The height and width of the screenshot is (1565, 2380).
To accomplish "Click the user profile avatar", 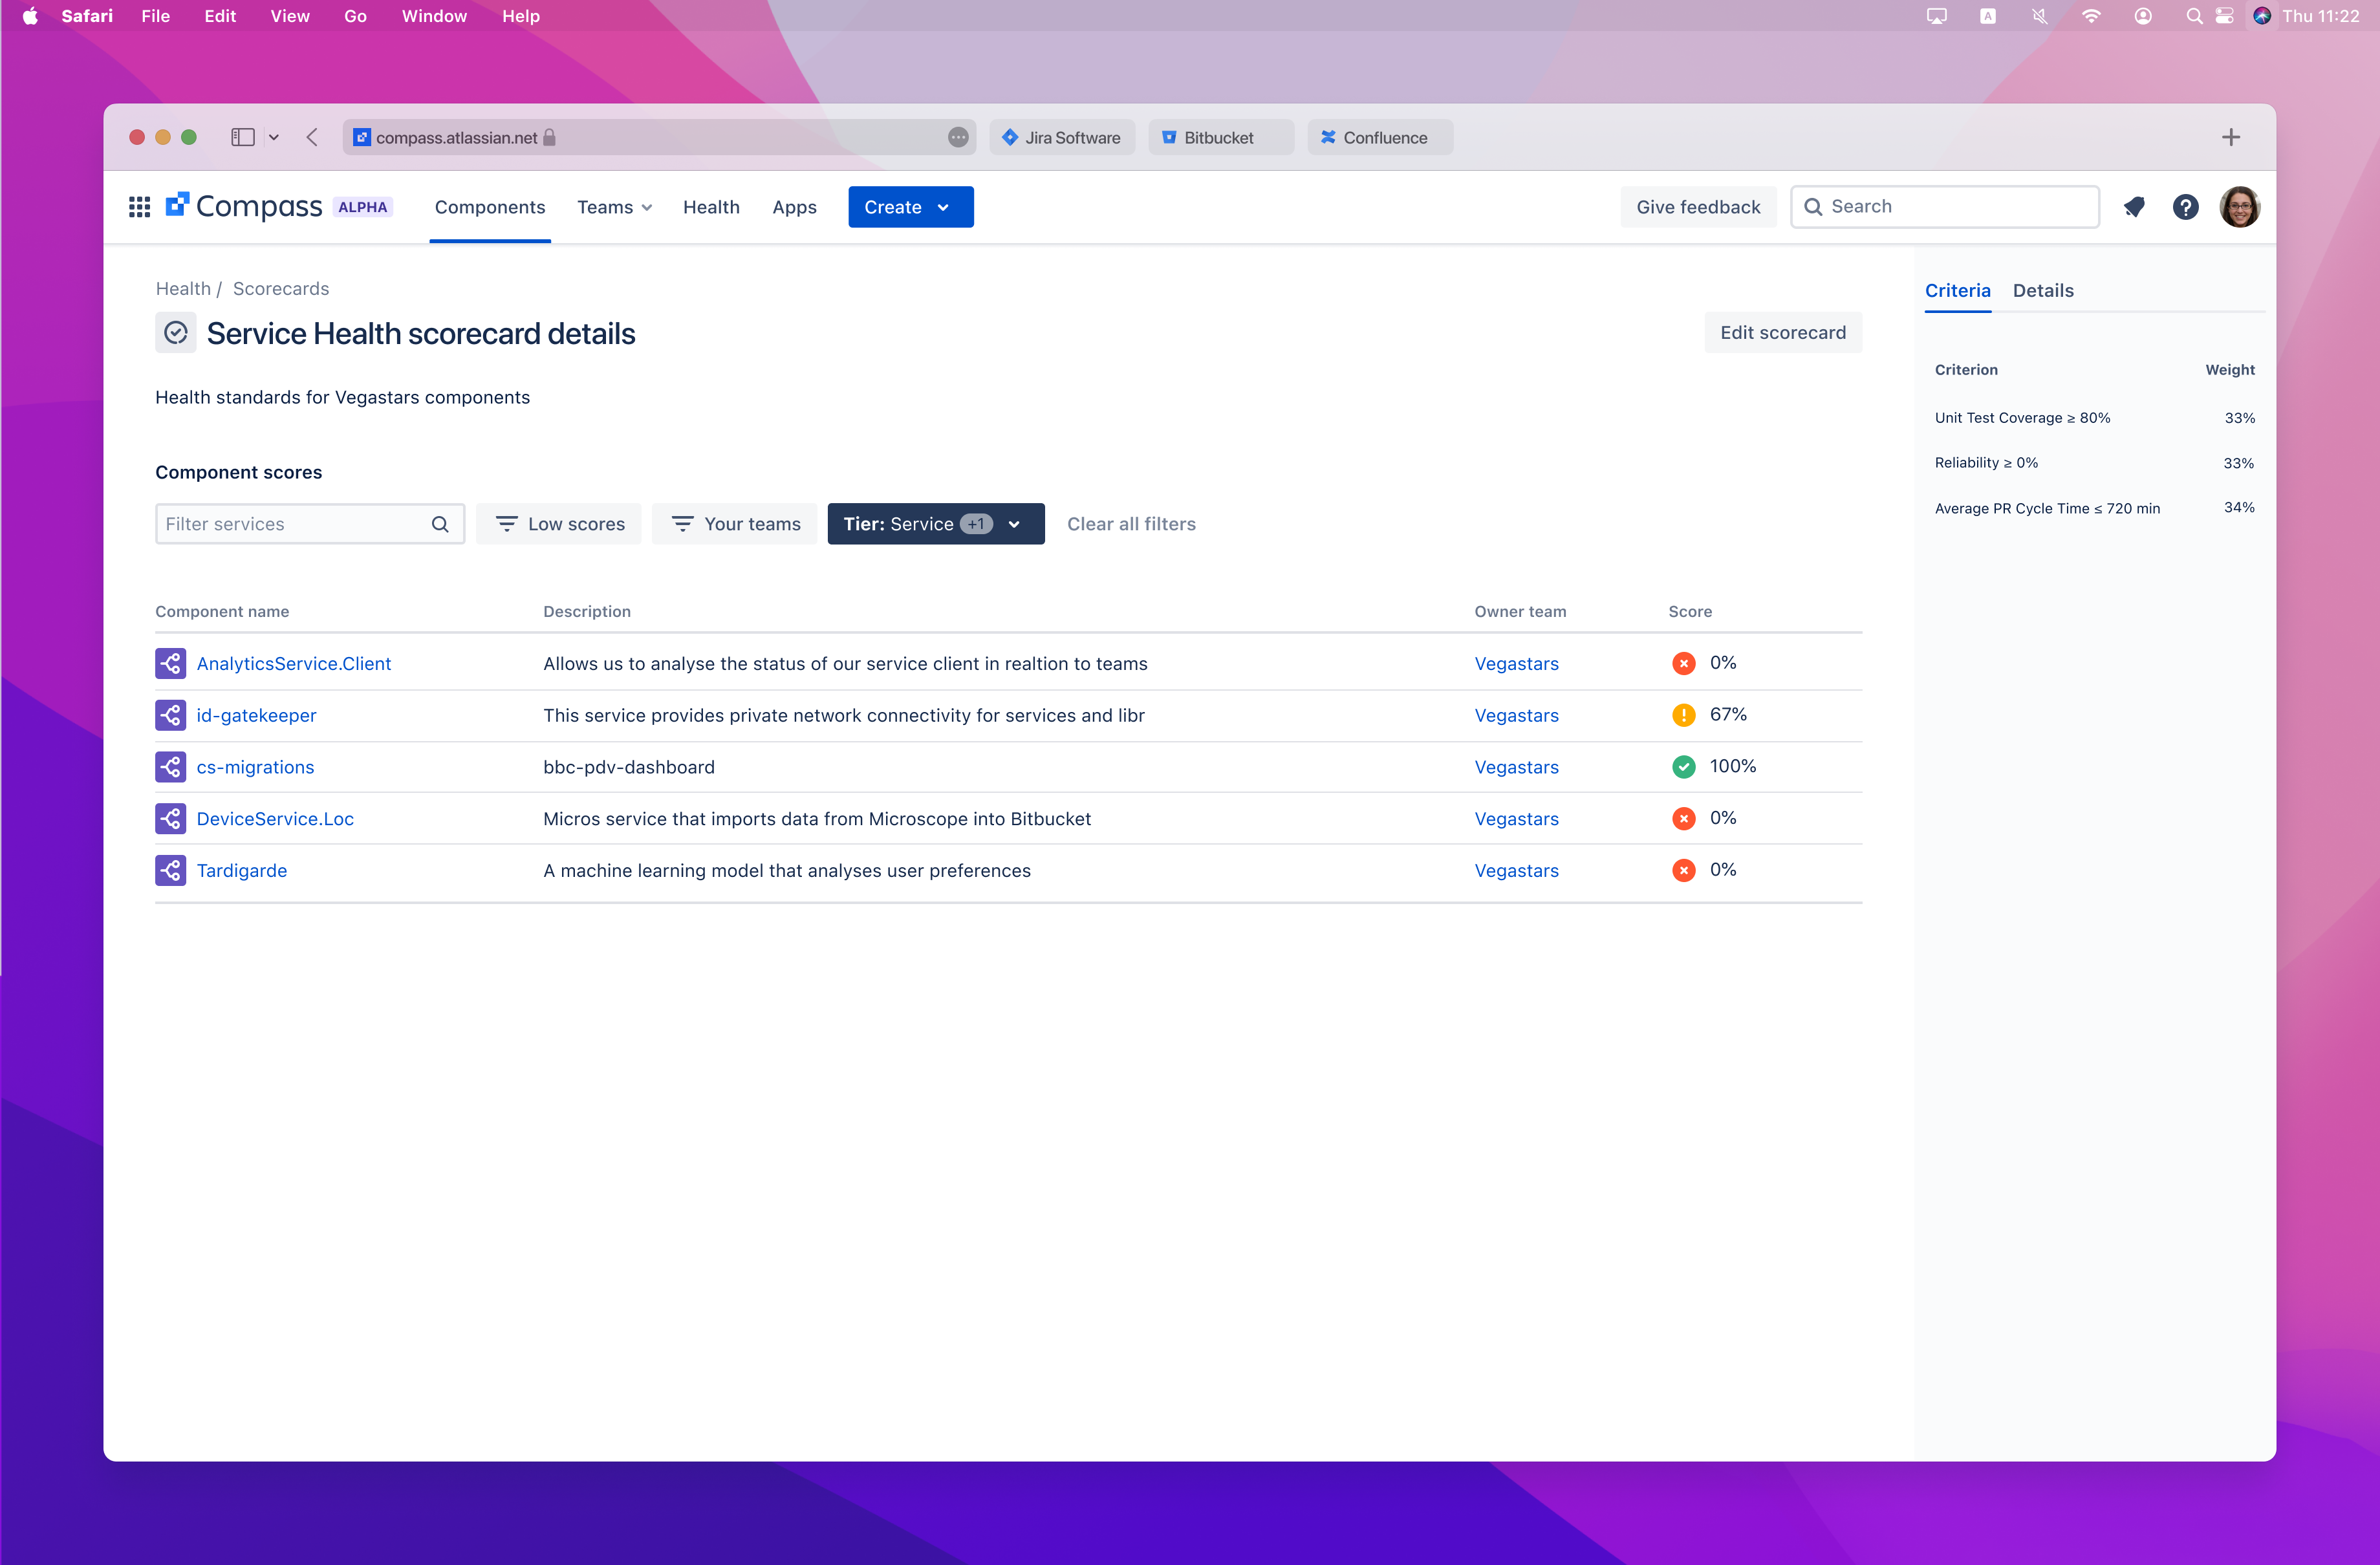I will 2239,207.
